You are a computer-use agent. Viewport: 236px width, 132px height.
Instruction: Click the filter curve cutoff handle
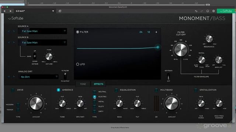click(x=158, y=47)
